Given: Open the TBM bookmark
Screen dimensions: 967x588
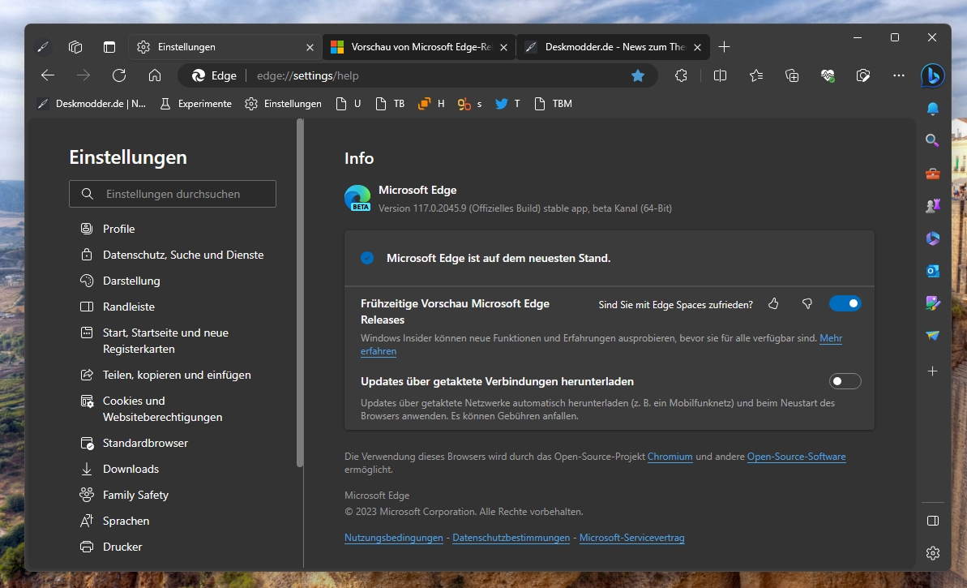Looking at the screenshot, I should (553, 104).
